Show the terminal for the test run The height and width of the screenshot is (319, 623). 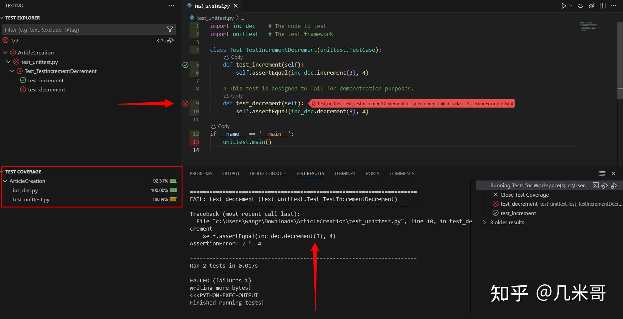click(596, 185)
